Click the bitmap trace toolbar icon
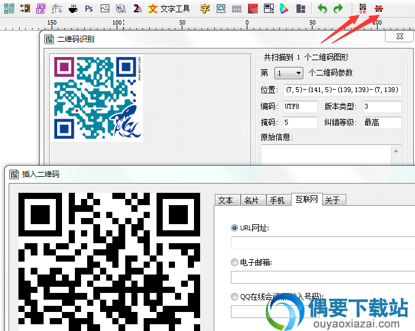 click(121, 9)
